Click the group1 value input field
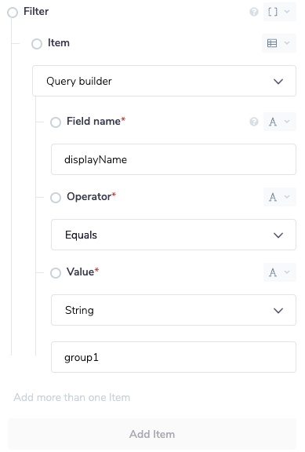Image resolution: width=305 pixels, height=452 pixels. coord(173,357)
